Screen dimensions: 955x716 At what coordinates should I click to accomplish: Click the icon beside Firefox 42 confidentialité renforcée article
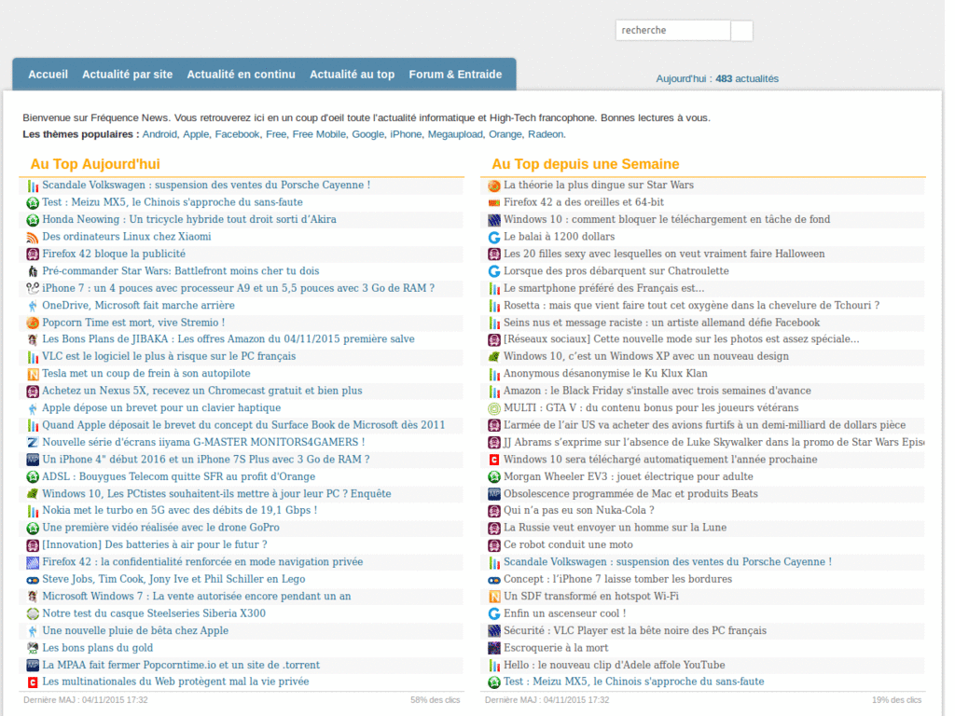[x=33, y=562]
